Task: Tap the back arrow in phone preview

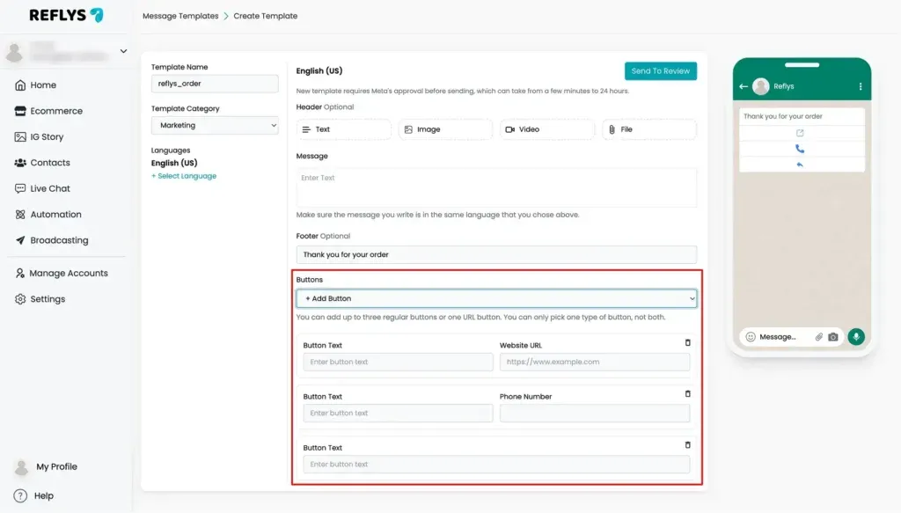Action: tap(744, 86)
